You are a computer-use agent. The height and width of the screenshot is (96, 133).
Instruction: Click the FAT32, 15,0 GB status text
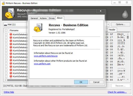[15, 86]
